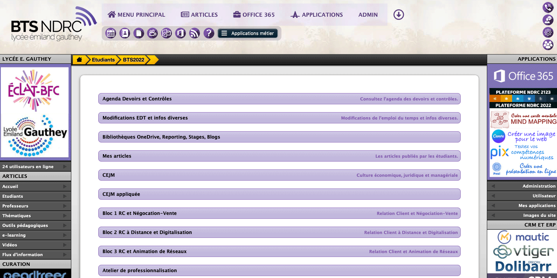Click the Etudiants breadcrumb segment
557x278 pixels.
pos(103,60)
